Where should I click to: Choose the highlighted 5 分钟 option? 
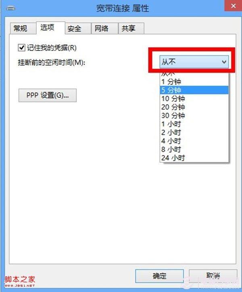click(194, 90)
